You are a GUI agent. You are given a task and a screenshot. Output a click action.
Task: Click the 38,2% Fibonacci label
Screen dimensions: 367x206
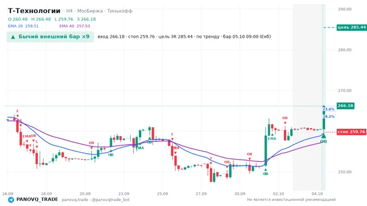tap(329, 116)
